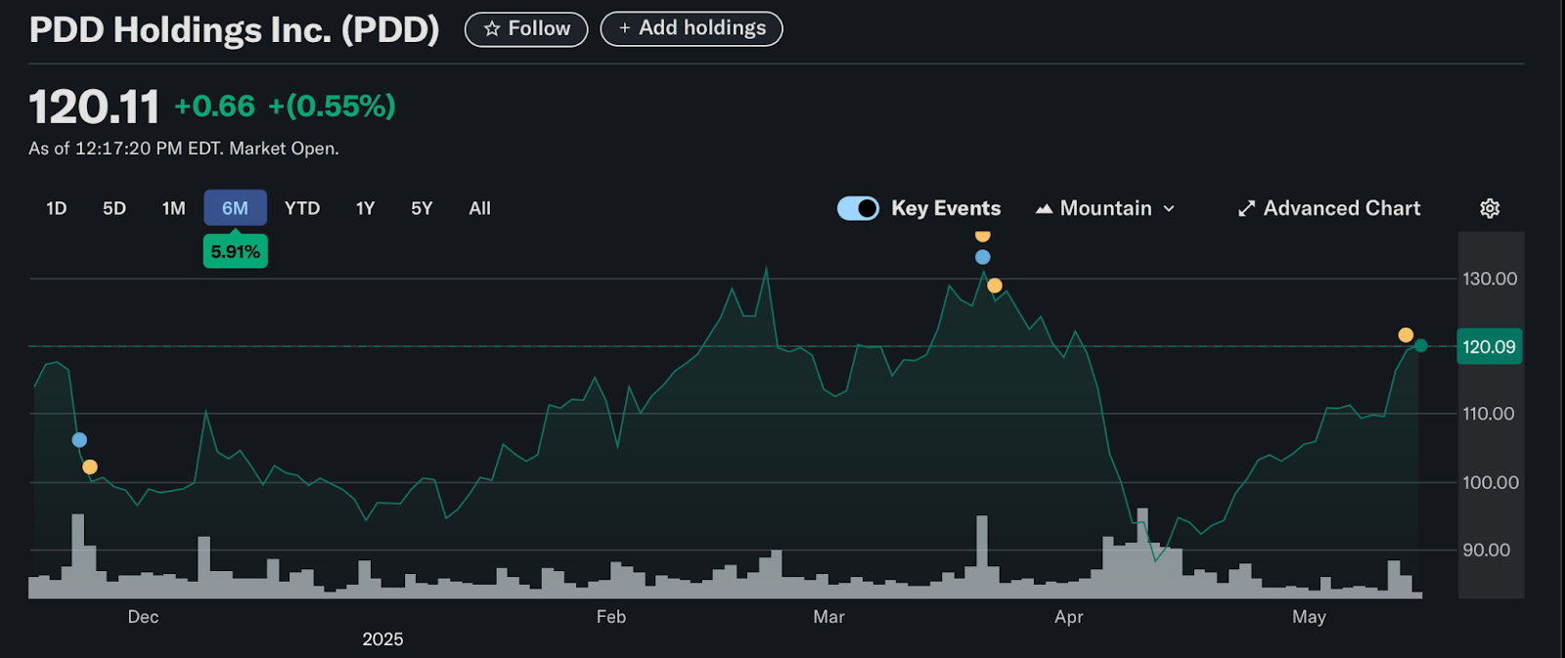Click the green current price dot at chart end
This screenshot has width=1565, height=658.
click(1421, 345)
